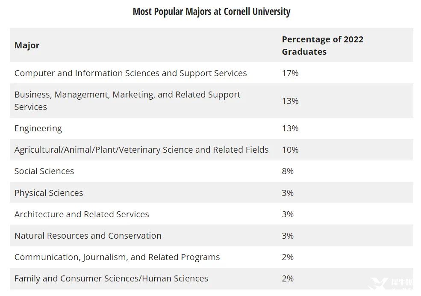This screenshot has height=296, width=421.
Task: Click the 3% value for Physical Sciences
Action: tap(288, 193)
